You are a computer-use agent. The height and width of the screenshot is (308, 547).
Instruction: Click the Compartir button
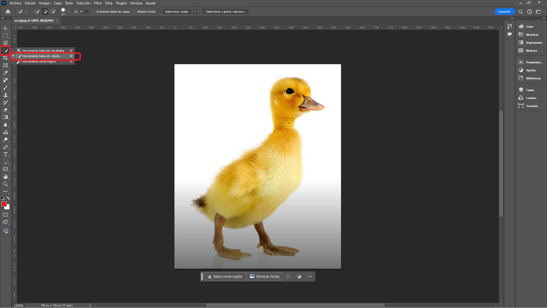pyautogui.click(x=504, y=12)
